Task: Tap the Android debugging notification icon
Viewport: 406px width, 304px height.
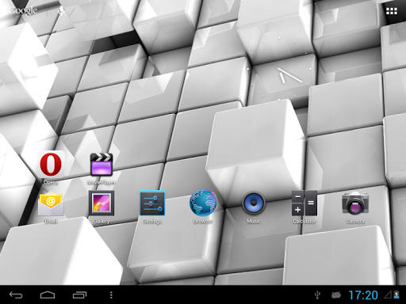Action: [335, 295]
